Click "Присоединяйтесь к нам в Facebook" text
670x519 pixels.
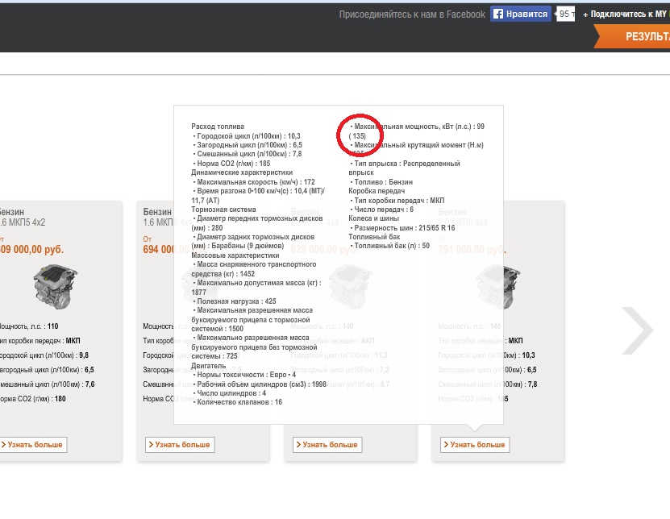click(x=411, y=15)
